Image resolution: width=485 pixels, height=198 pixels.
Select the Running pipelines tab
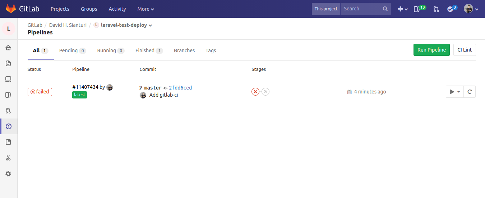[111, 50]
